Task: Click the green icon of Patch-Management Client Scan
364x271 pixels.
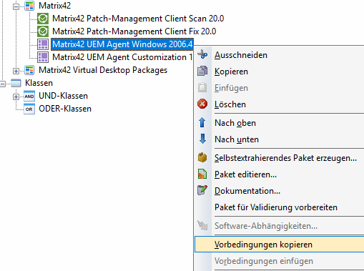Action: [x=43, y=19]
